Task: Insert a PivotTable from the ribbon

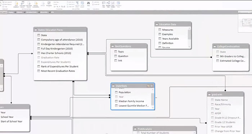Action: coord(49,4)
